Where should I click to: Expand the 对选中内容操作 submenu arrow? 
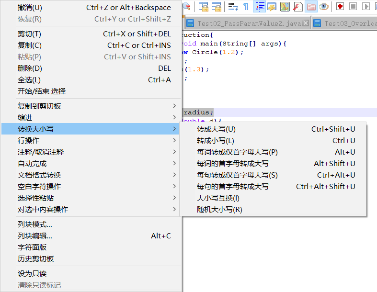pyautogui.click(x=174, y=209)
